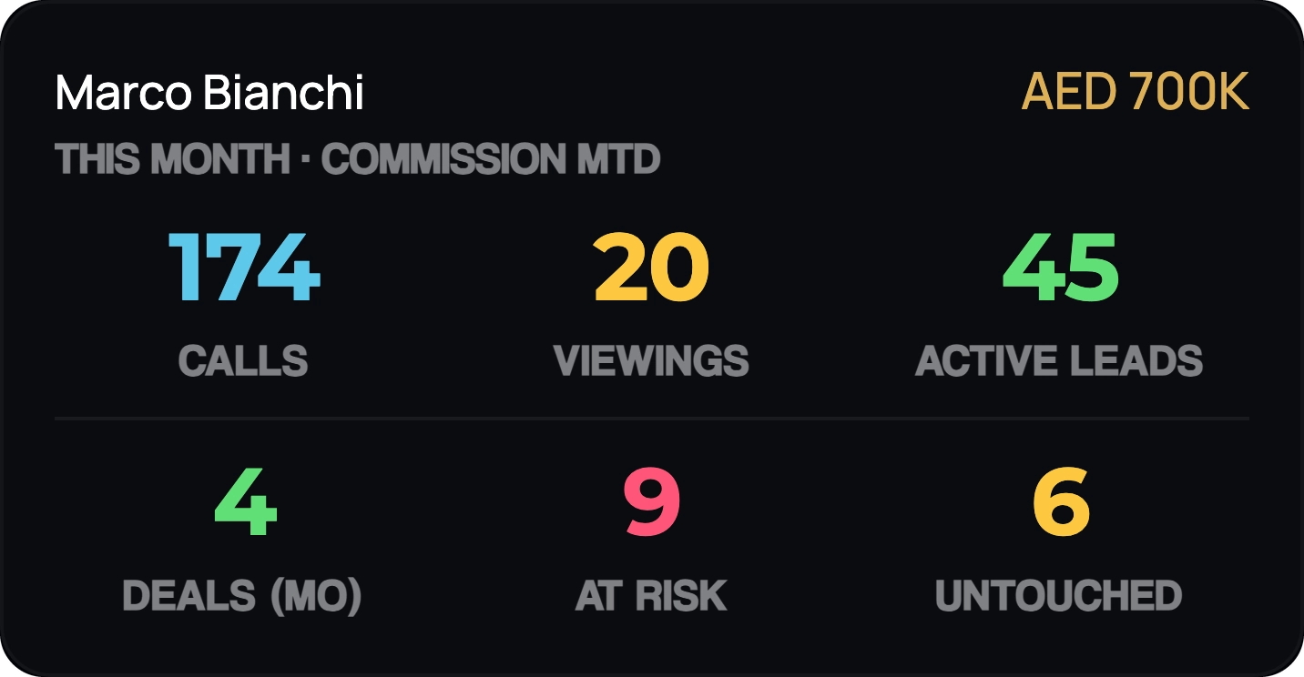Click the CALLS label

243,361
